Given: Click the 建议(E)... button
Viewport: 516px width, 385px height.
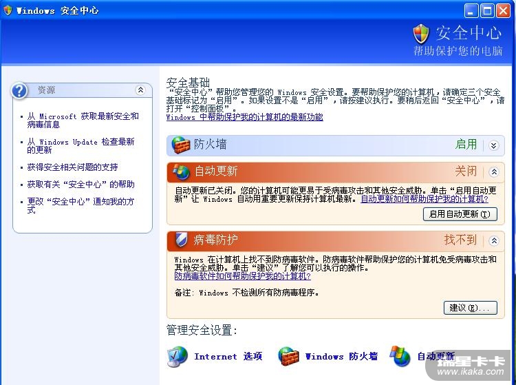Looking at the screenshot, I should 471,308.
